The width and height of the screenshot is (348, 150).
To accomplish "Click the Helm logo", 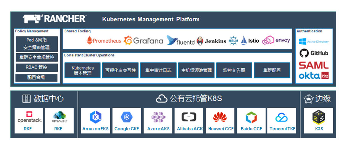I will [x=233, y=41].
